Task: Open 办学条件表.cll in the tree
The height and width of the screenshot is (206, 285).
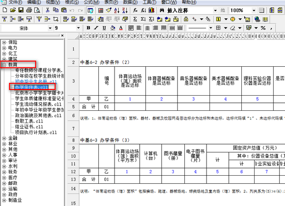Action: [x=31, y=87]
